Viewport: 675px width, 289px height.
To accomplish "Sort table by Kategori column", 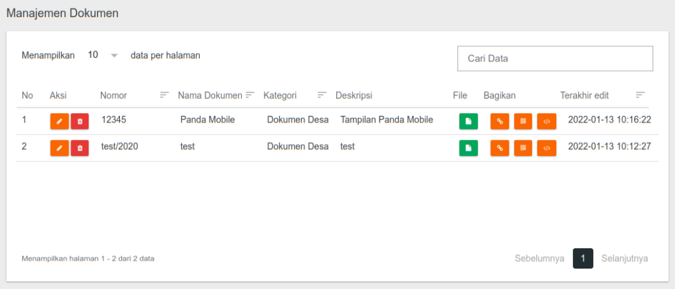I will (x=322, y=95).
